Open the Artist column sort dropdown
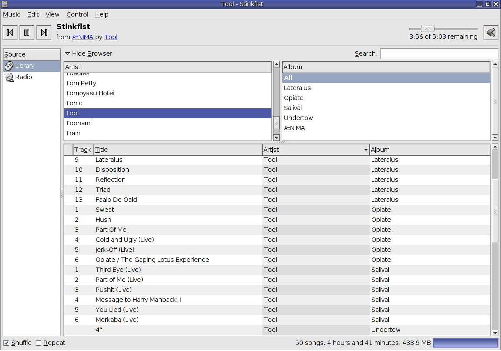The width and height of the screenshot is (501, 351). click(x=366, y=149)
